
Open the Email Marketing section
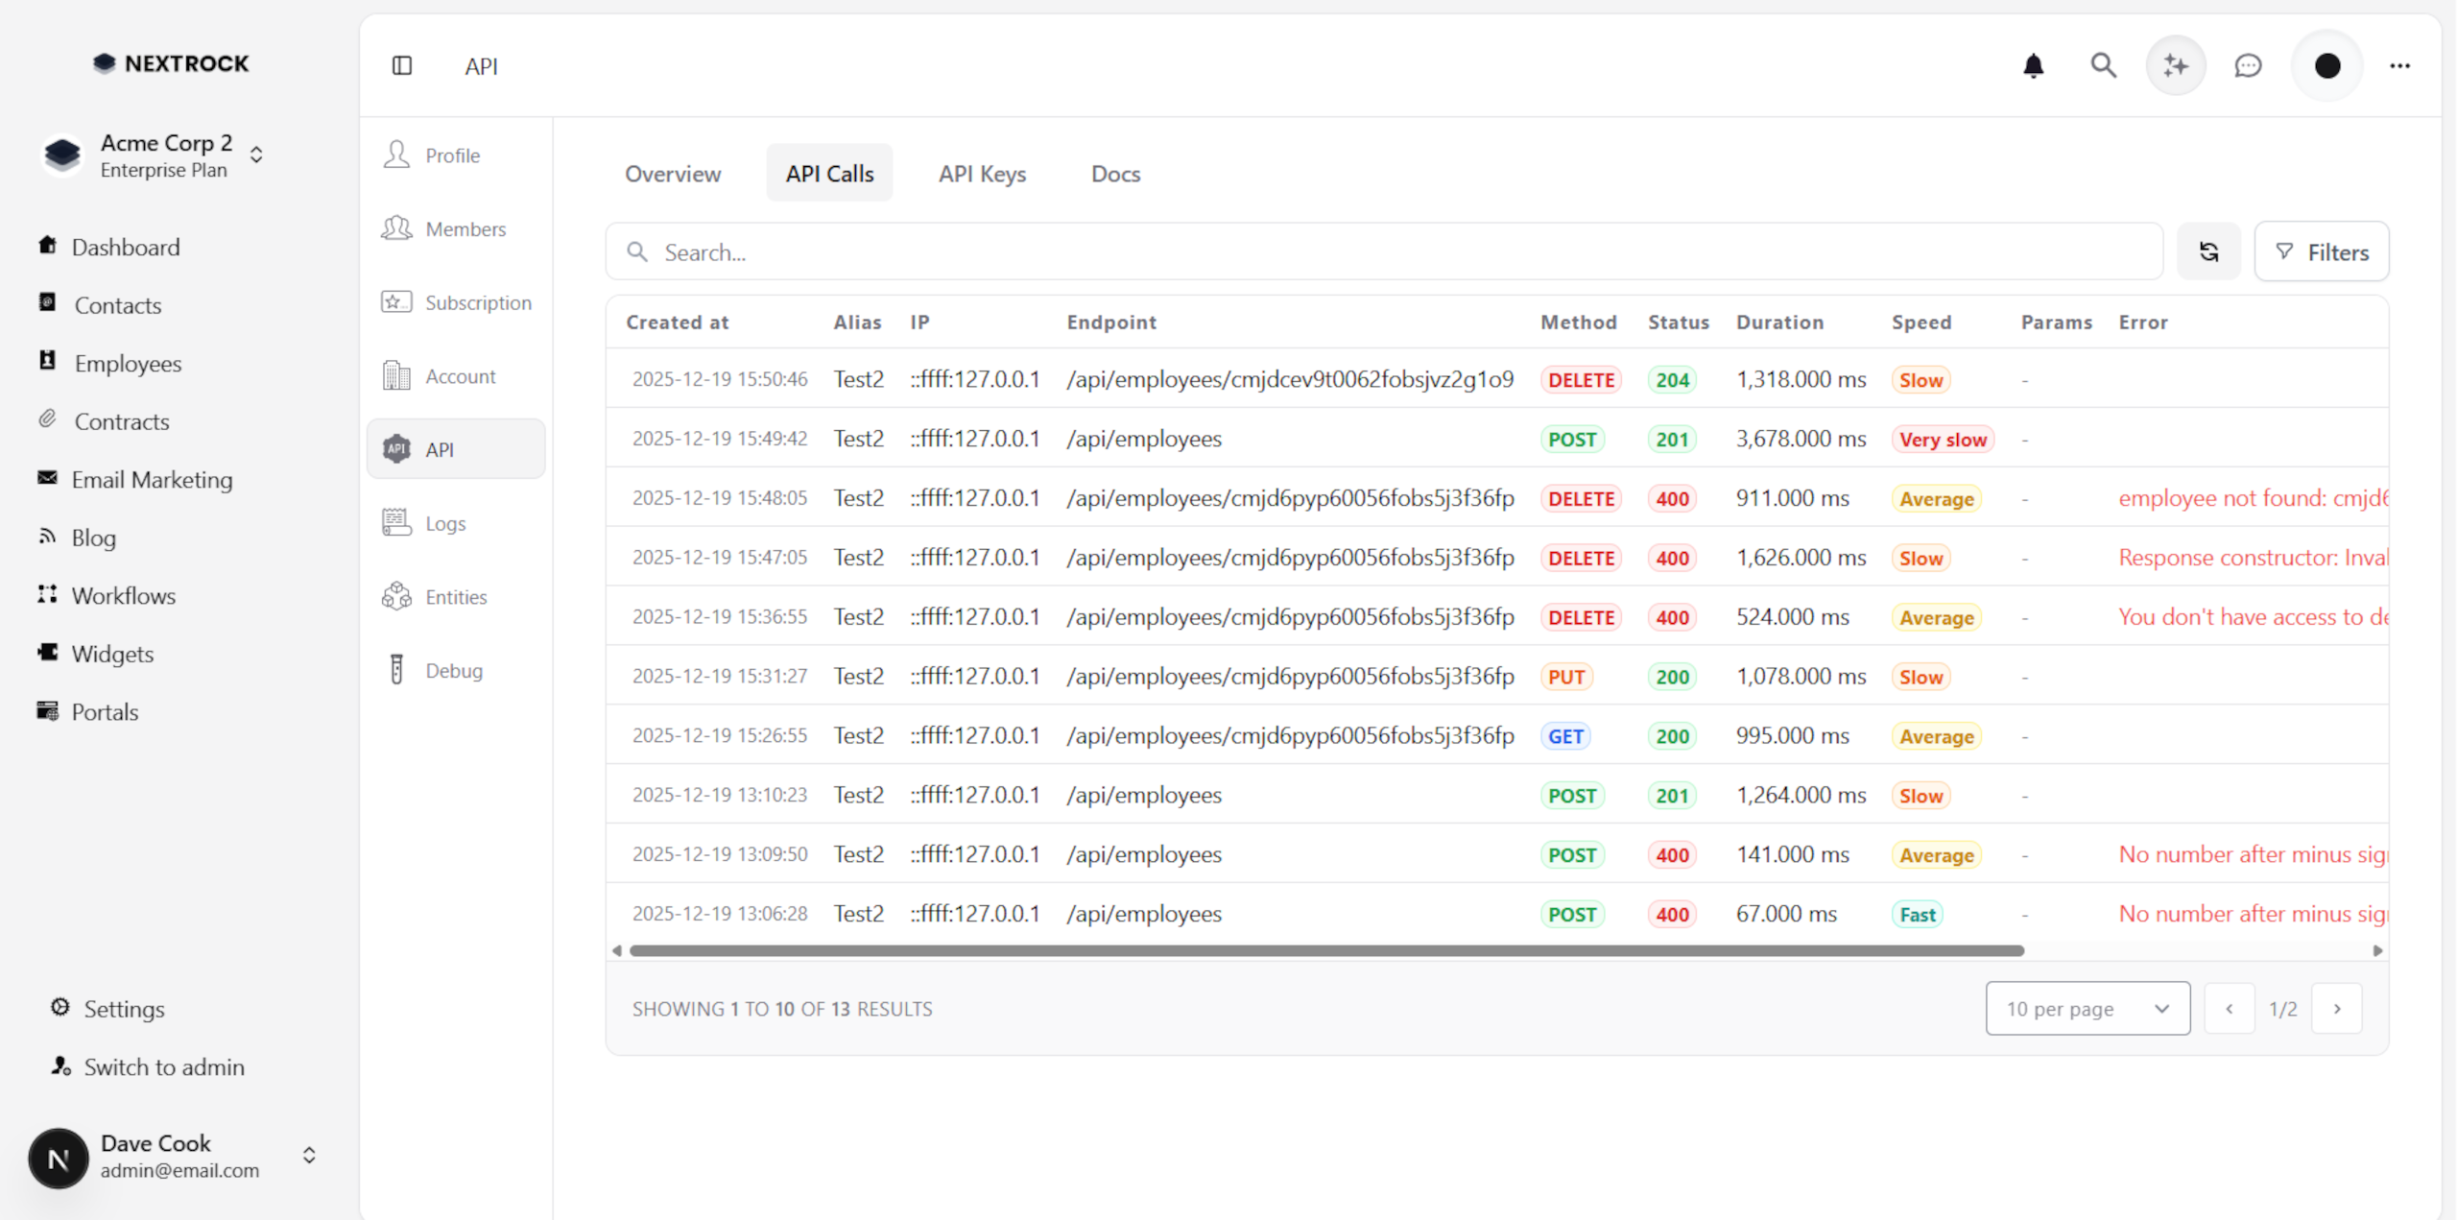point(152,479)
